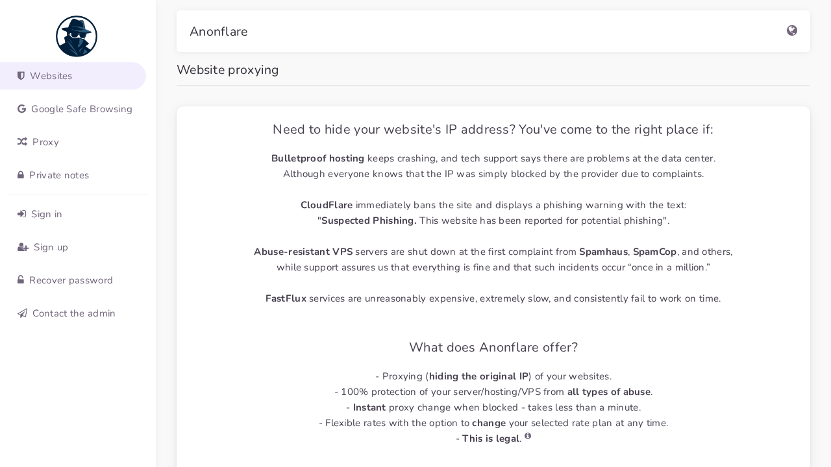Contact the admin
Viewport: 831px width, 467px height.
point(73,313)
